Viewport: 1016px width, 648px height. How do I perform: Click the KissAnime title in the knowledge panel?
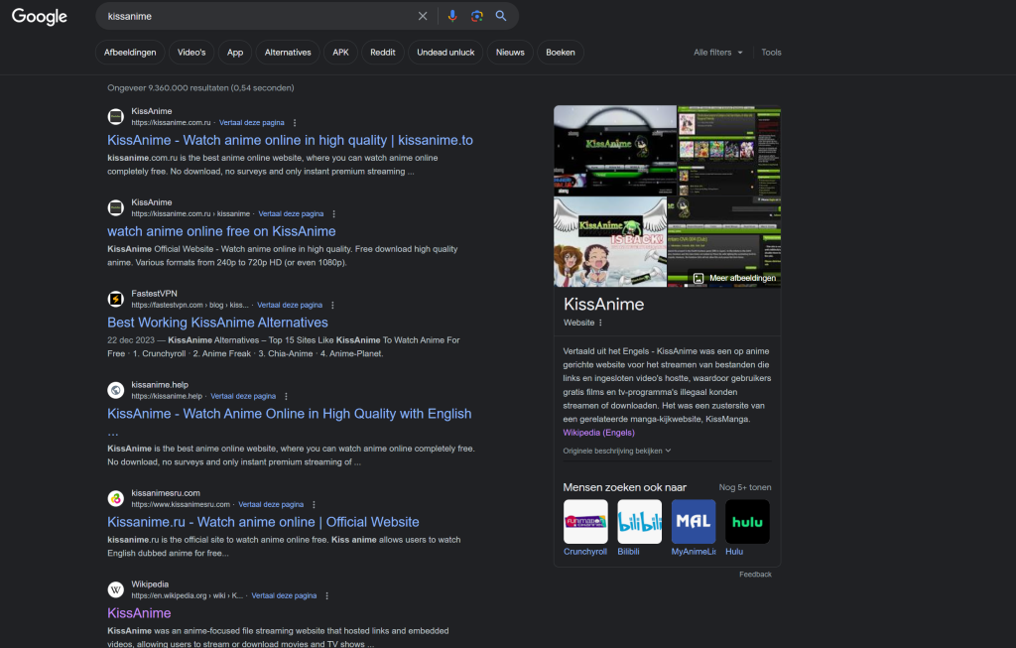(604, 305)
